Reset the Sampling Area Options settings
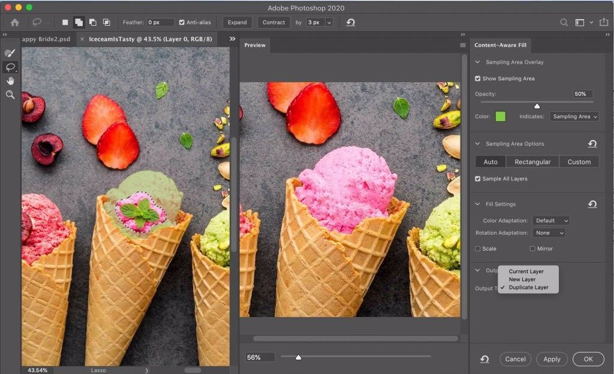This screenshot has height=374, width=614. 592,144
